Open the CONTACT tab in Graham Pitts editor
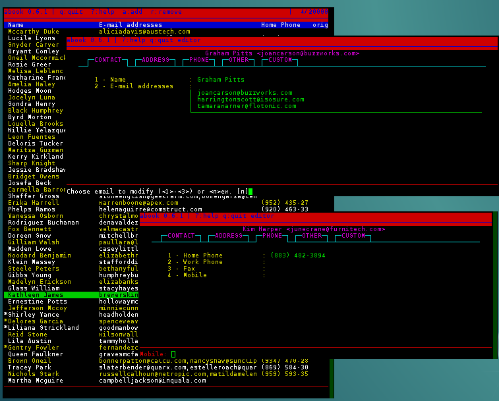 point(108,60)
